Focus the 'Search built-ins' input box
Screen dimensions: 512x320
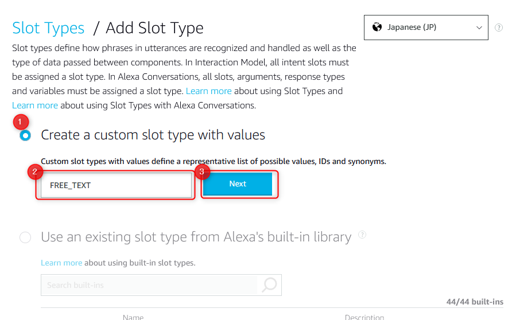pos(149,285)
